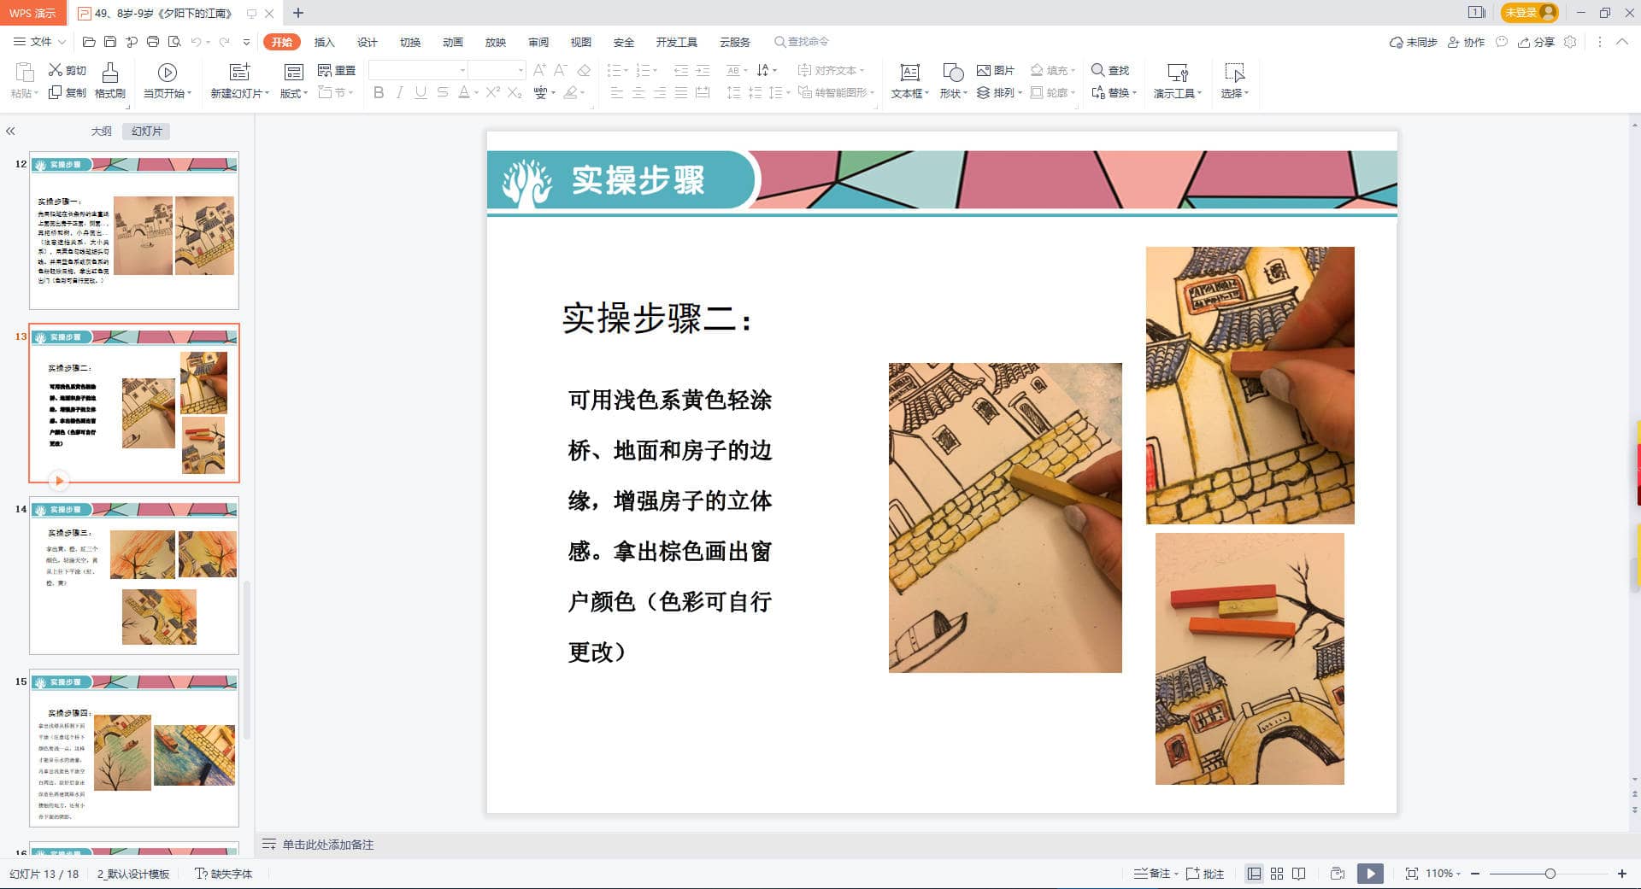Switch to slide sorter view icon
This screenshot has width=1641, height=889.
point(1277,874)
